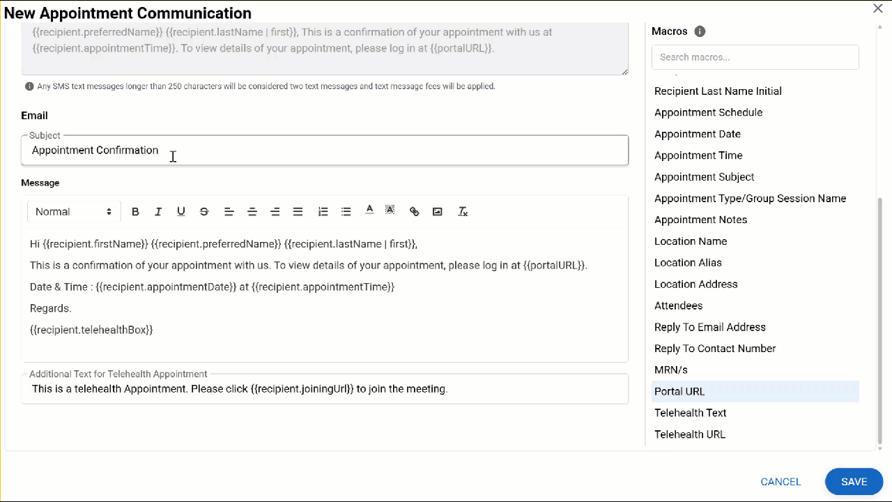Image resolution: width=892 pixels, height=502 pixels.
Task: Open the text background color picker
Action: click(390, 211)
